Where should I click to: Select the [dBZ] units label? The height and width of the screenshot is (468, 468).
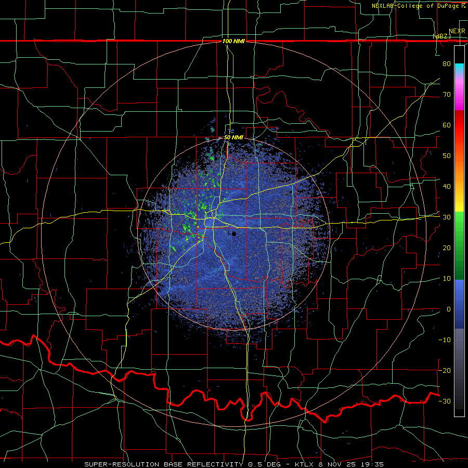pyautogui.click(x=441, y=36)
